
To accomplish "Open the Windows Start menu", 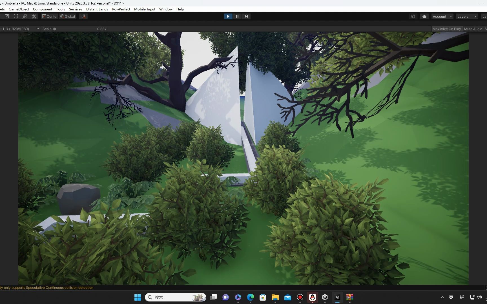I will 138,297.
